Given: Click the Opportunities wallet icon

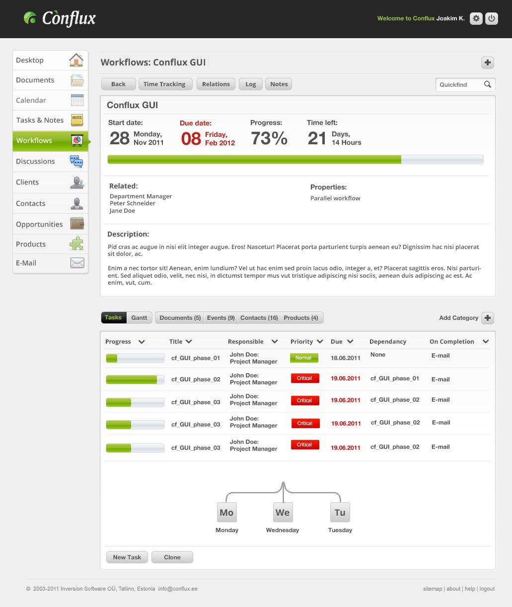Looking at the screenshot, I should [x=77, y=224].
